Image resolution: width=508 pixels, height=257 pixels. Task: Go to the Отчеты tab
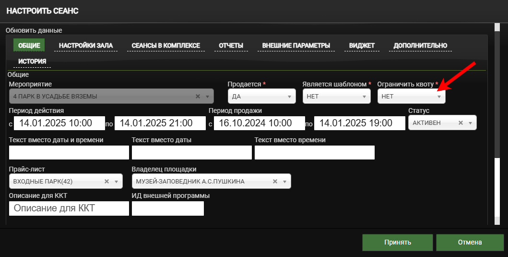click(231, 46)
